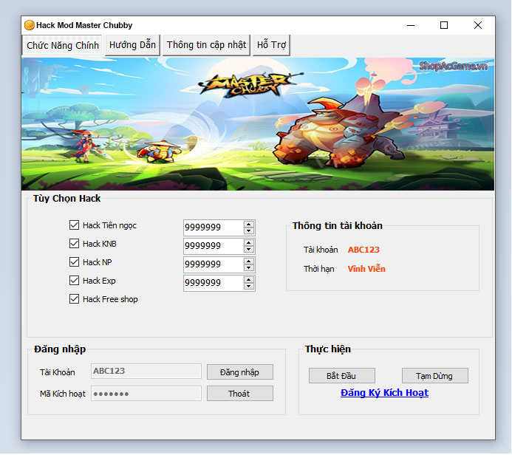
Task: Toggle the Hack KNB checkbox
Action: [x=74, y=244]
